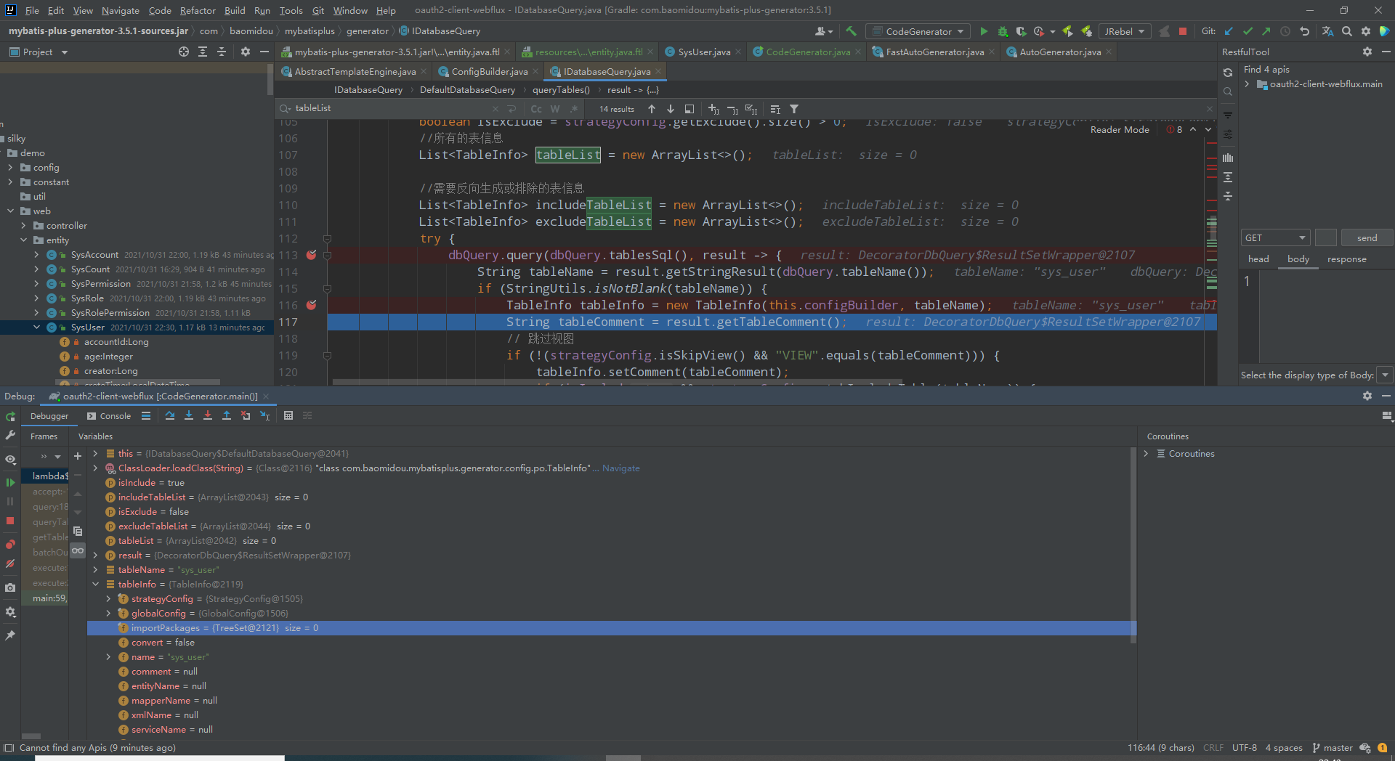Click master git branch in status bar
This screenshot has height=761, width=1395.
pos(1333,748)
